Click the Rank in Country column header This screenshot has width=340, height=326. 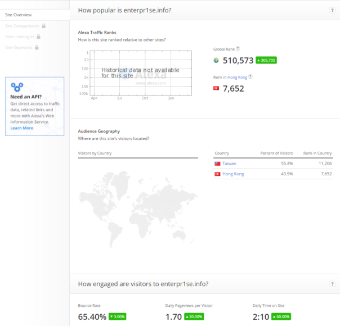coord(317,153)
